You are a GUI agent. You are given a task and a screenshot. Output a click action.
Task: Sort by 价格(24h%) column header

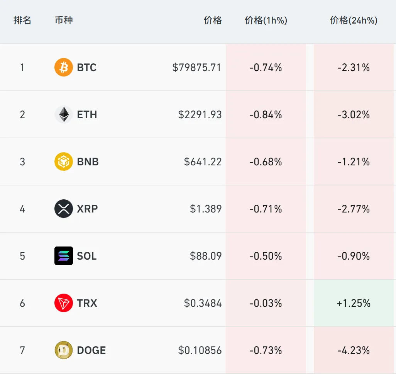tap(354, 20)
